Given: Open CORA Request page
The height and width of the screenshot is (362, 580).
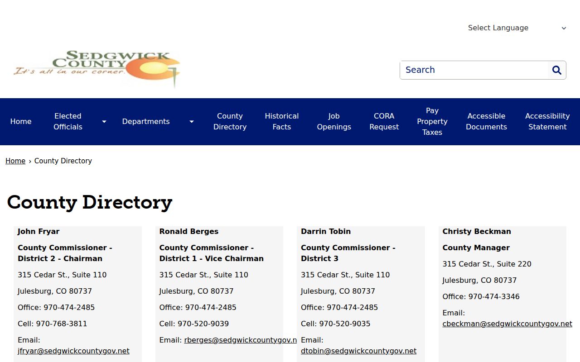Looking at the screenshot, I should pos(384,122).
